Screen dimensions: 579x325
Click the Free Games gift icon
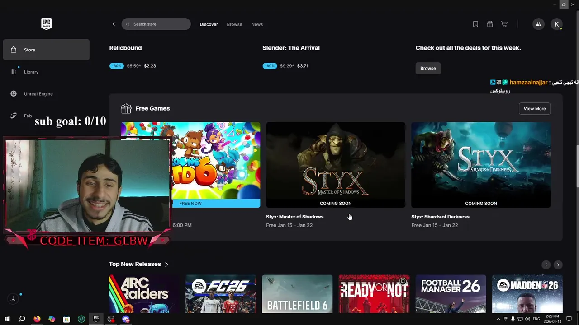(x=126, y=108)
